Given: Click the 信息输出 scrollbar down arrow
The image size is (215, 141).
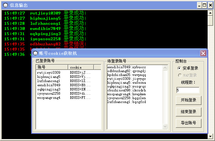Looking at the screenshot, I should point(210,136).
